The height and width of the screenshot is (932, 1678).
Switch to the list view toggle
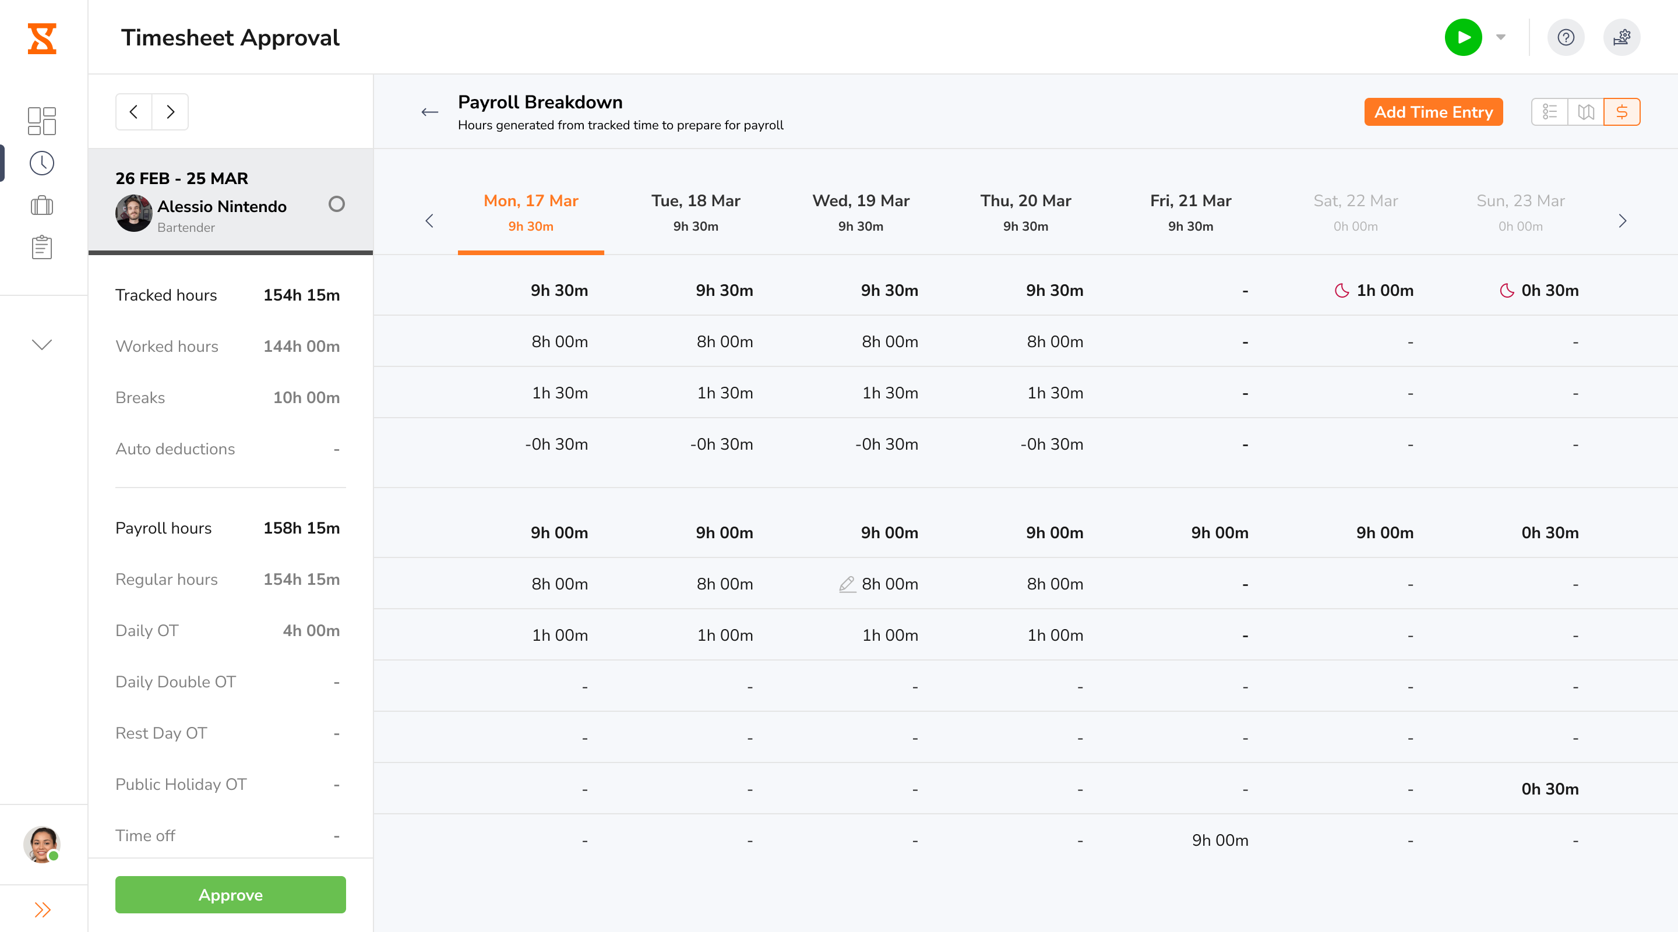[1549, 112]
